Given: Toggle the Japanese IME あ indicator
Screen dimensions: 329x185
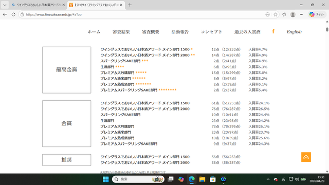Looking at the screenshot, I should 283,179.
